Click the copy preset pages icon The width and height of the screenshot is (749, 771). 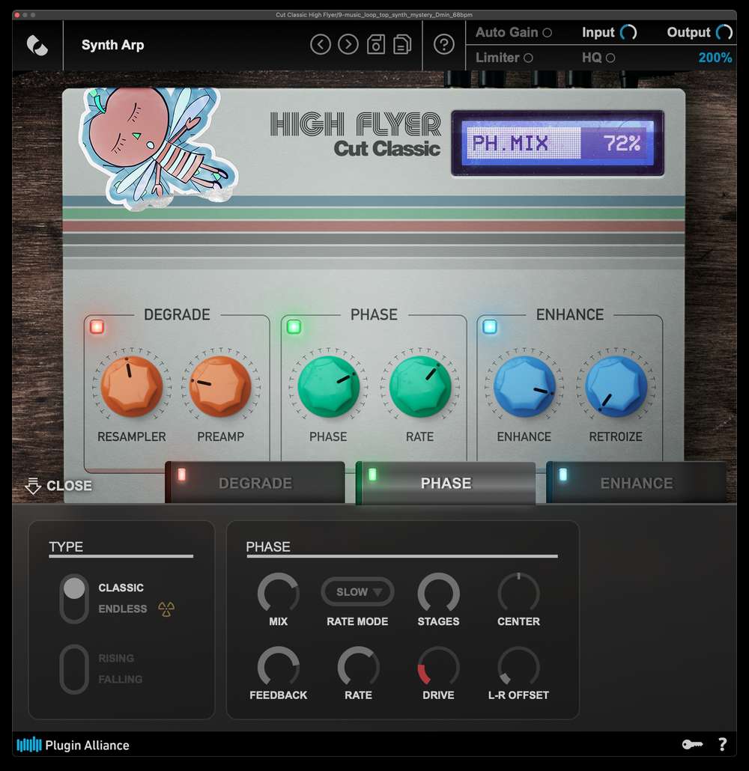(x=402, y=45)
